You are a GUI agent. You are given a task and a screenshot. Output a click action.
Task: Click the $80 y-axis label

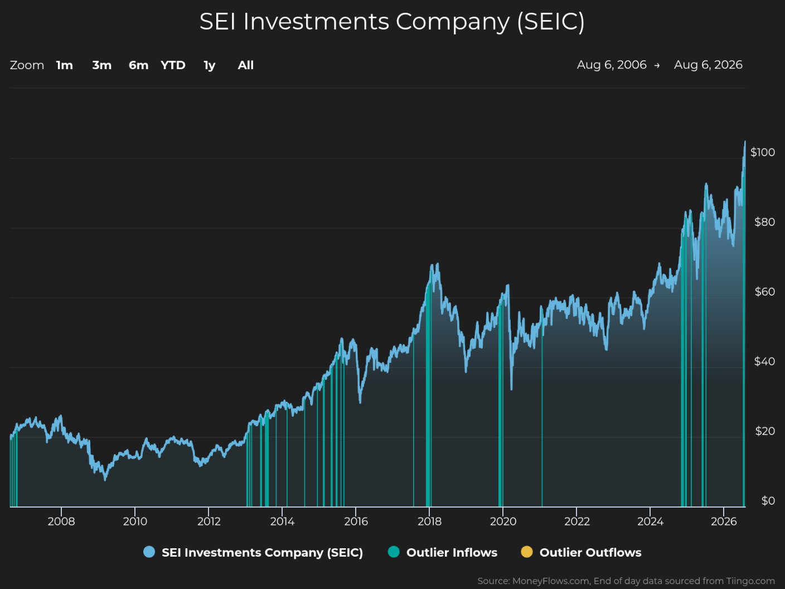764,222
